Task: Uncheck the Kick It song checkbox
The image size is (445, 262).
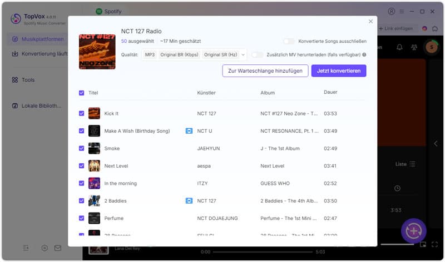Action: (81, 114)
